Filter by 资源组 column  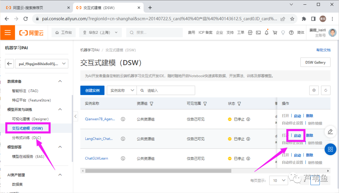152,104
